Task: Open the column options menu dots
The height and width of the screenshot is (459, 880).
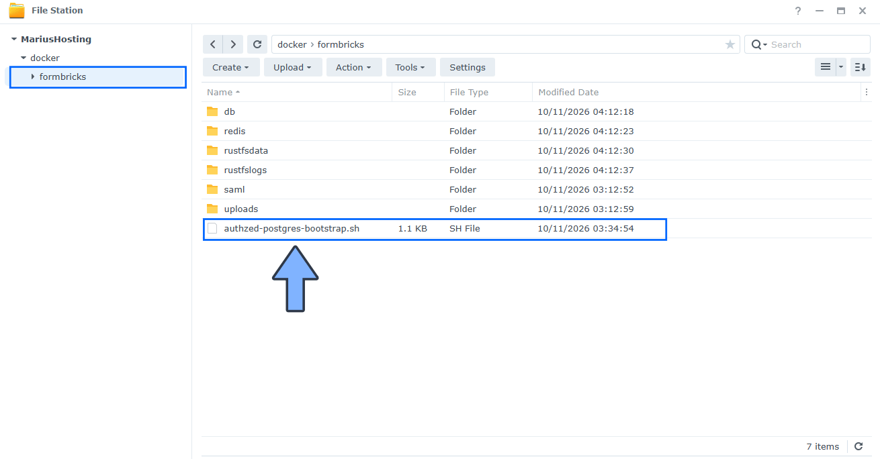Action: [x=866, y=93]
